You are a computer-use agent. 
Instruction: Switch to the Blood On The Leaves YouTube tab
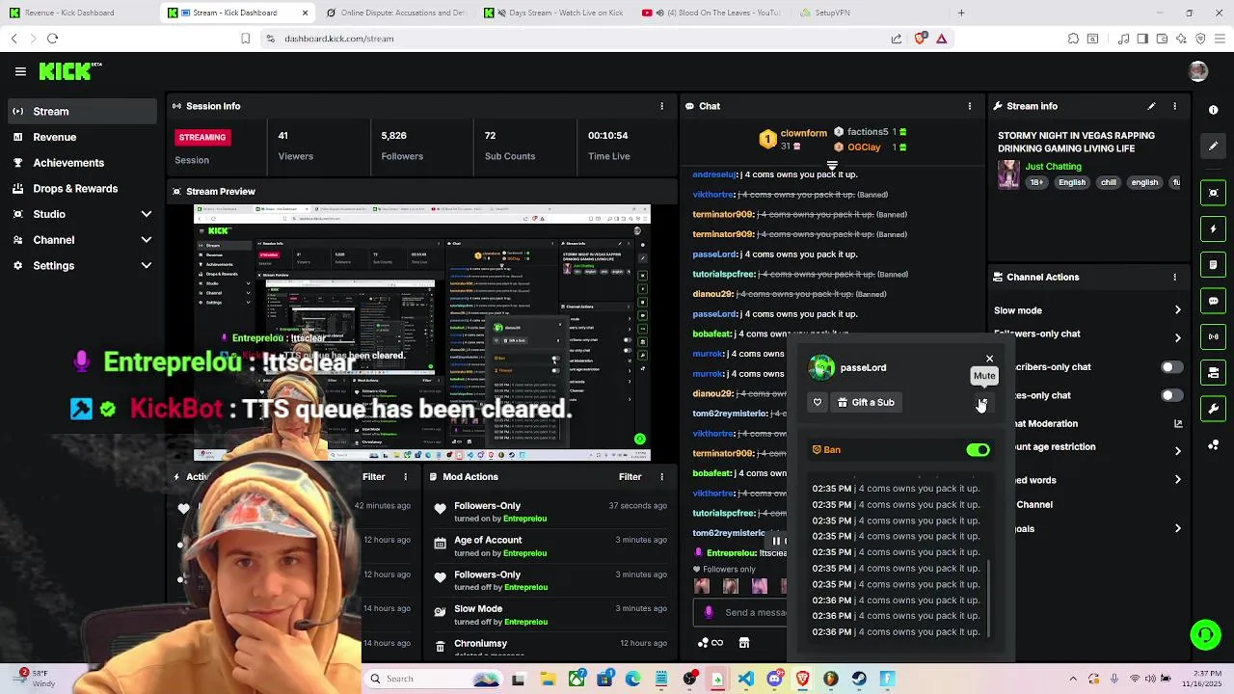(711, 13)
